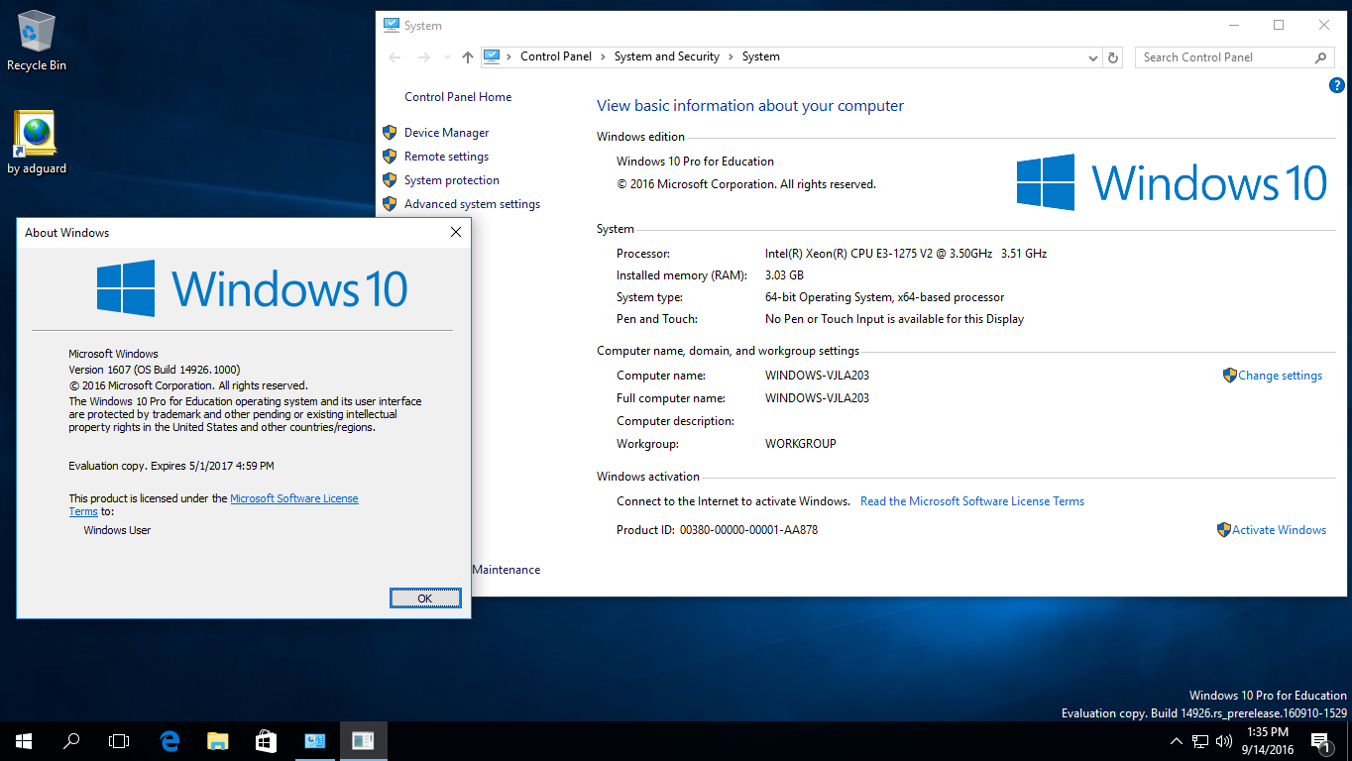
Task: Expand the chevron after Control Panel breadcrumb
Action: [x=604, y=56]
